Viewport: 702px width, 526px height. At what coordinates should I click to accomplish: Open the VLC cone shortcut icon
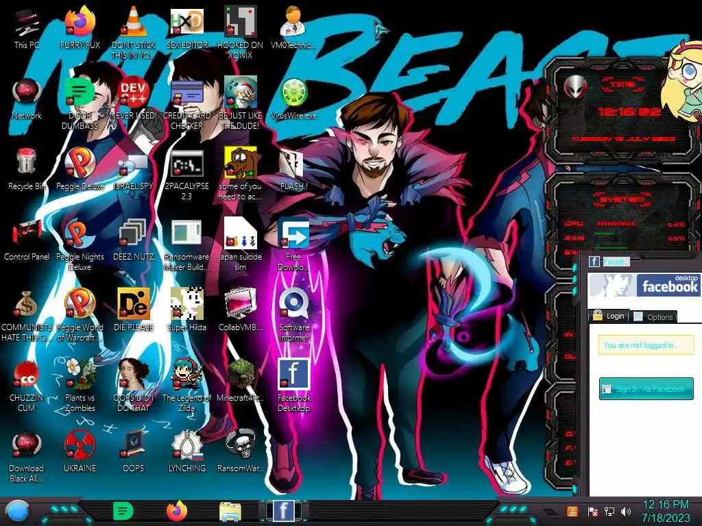click(x=134, y=23)
